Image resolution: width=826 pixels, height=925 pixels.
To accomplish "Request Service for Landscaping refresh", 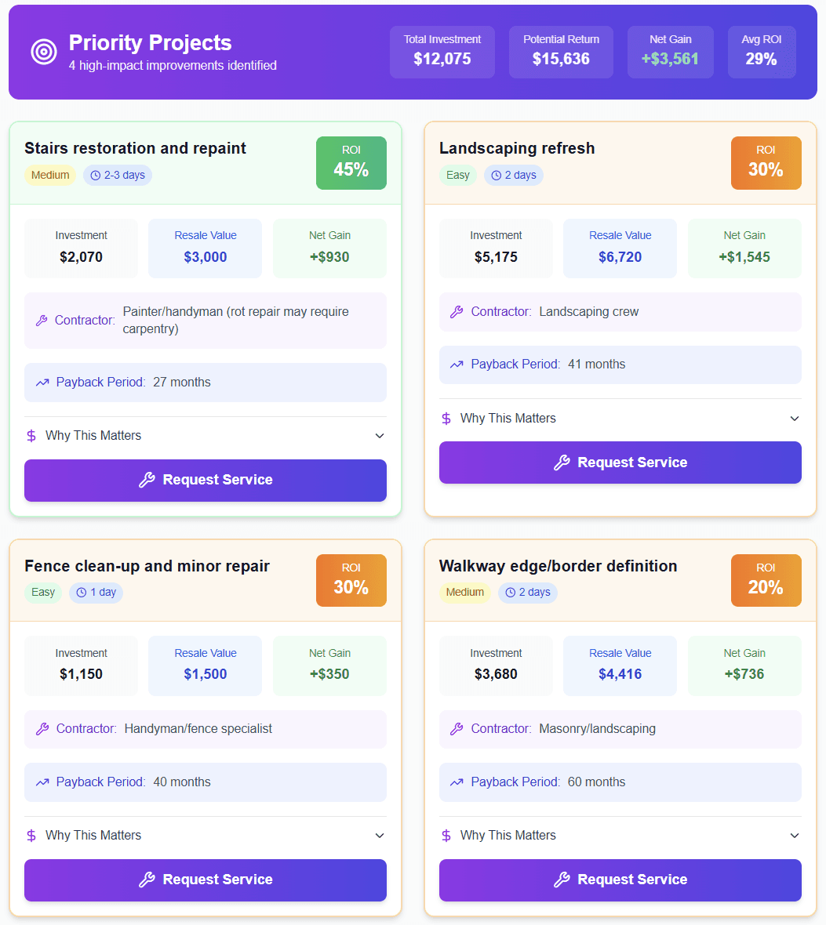I will (620, 462).
